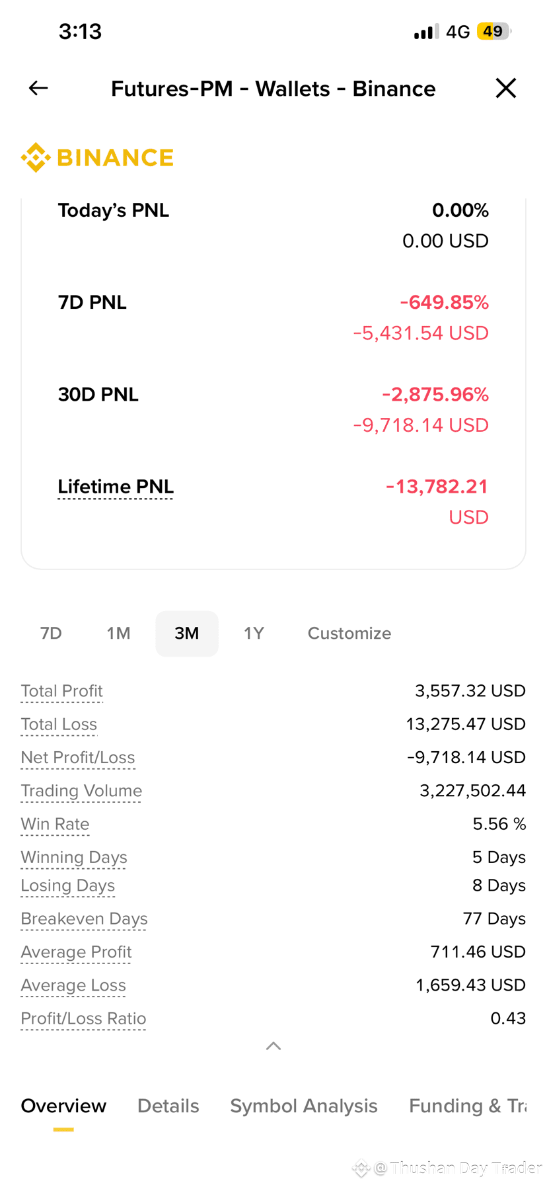Viewport: 547px width, 1185px height.
Task: Select the 7D time range
Action: click(51, 633)
